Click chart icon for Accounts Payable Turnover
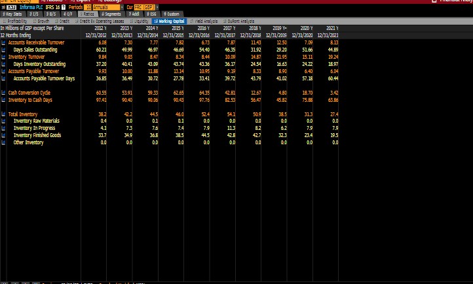 [3, 72]
